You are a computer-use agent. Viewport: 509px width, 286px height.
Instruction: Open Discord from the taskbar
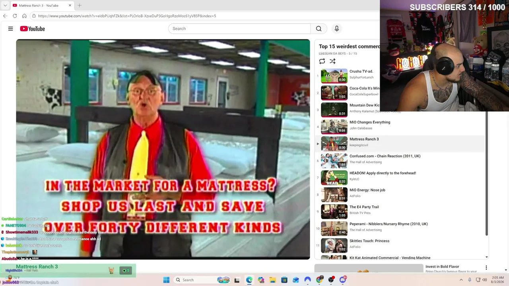coord(343,280)
